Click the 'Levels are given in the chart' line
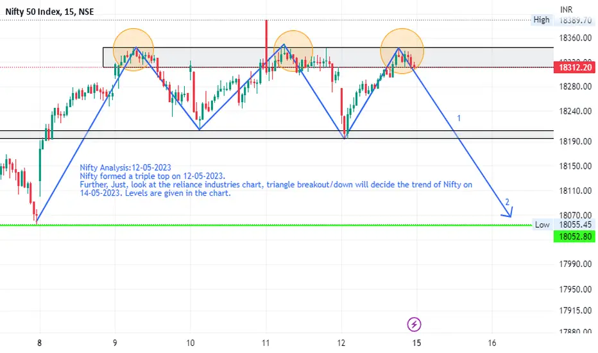The image size is (598, 353). [155, 193]
